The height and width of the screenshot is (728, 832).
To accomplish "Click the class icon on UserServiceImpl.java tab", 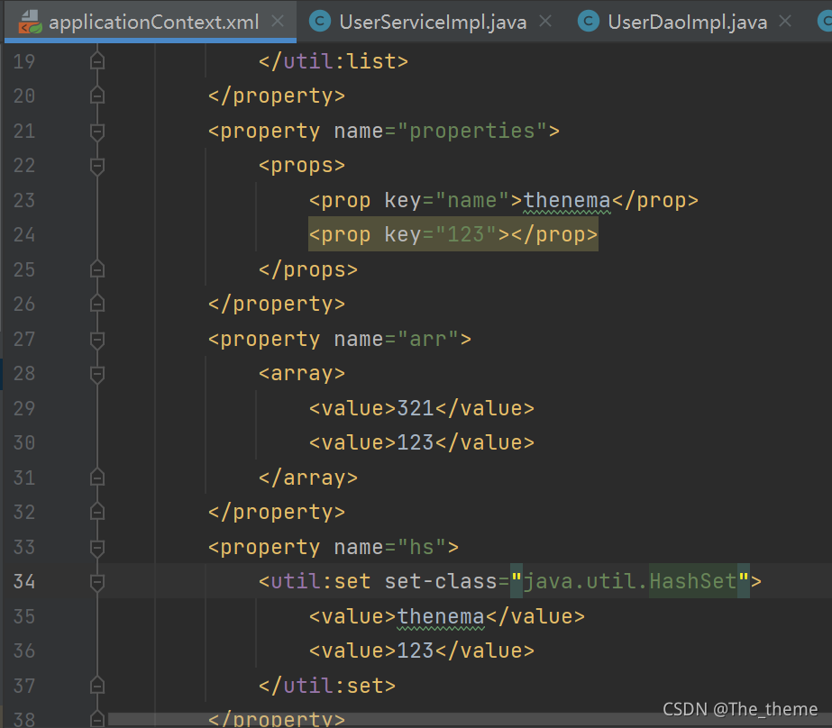I will pos(319,22).
